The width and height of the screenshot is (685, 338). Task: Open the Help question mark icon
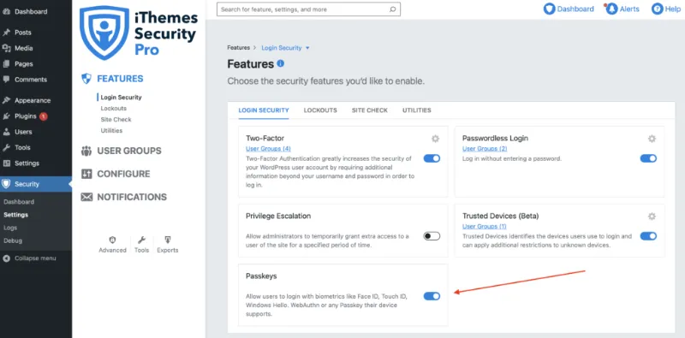point(658,9)
